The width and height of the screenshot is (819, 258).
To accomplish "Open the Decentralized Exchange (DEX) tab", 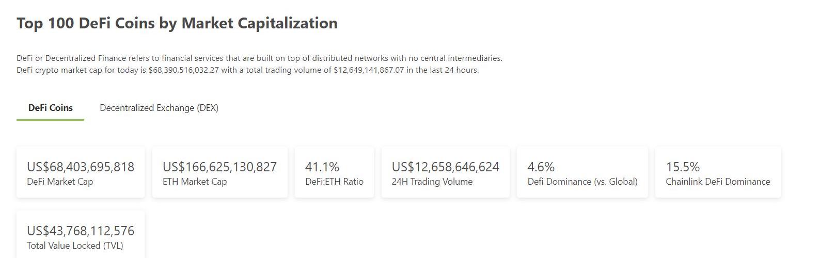I will pos(159,108).
